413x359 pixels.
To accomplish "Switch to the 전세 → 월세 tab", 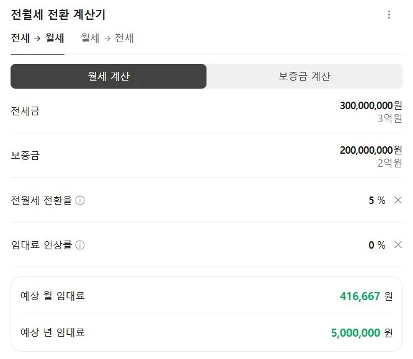I will tap(37, 38).
